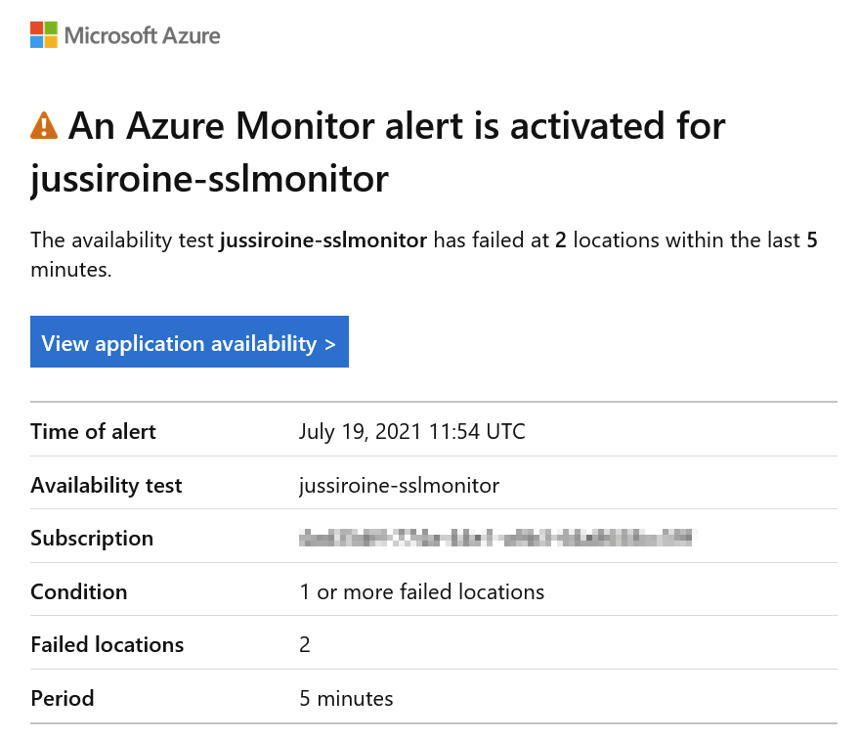The height and width of the screenshot is (739, 860).
Task: Click bold jussiroine-sslmonitor in the description
Action: point(323,240)
